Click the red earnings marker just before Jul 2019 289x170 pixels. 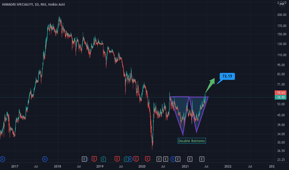click(117, 159)
